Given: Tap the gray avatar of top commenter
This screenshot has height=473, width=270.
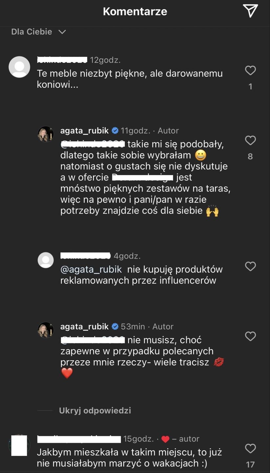Looking at the screenshot, I should tap(19, 67).
